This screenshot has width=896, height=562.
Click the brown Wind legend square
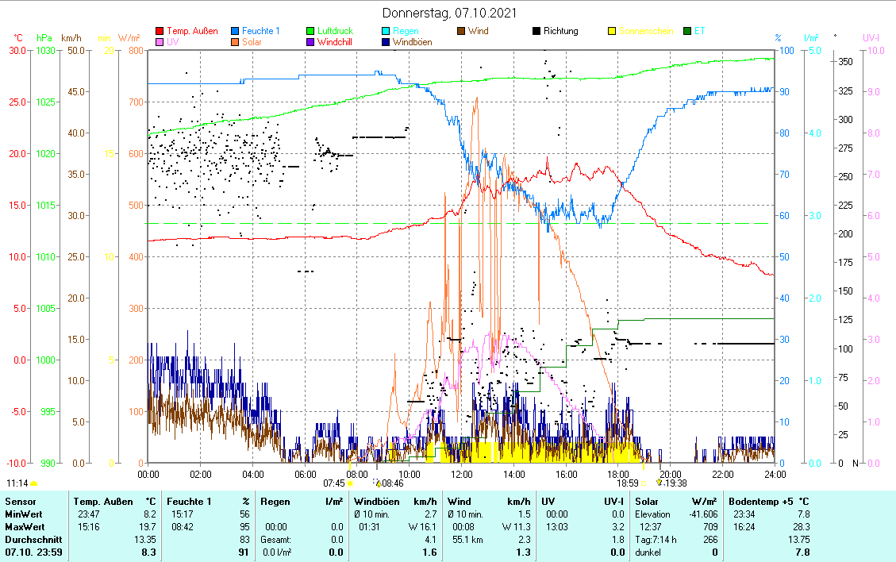[462, 32]
